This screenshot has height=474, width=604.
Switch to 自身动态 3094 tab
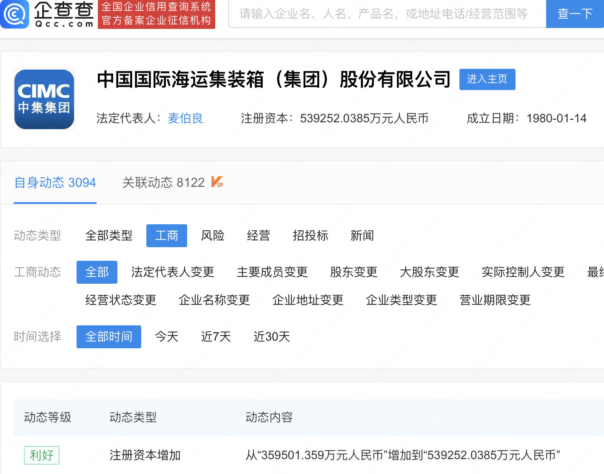[55, 183]
